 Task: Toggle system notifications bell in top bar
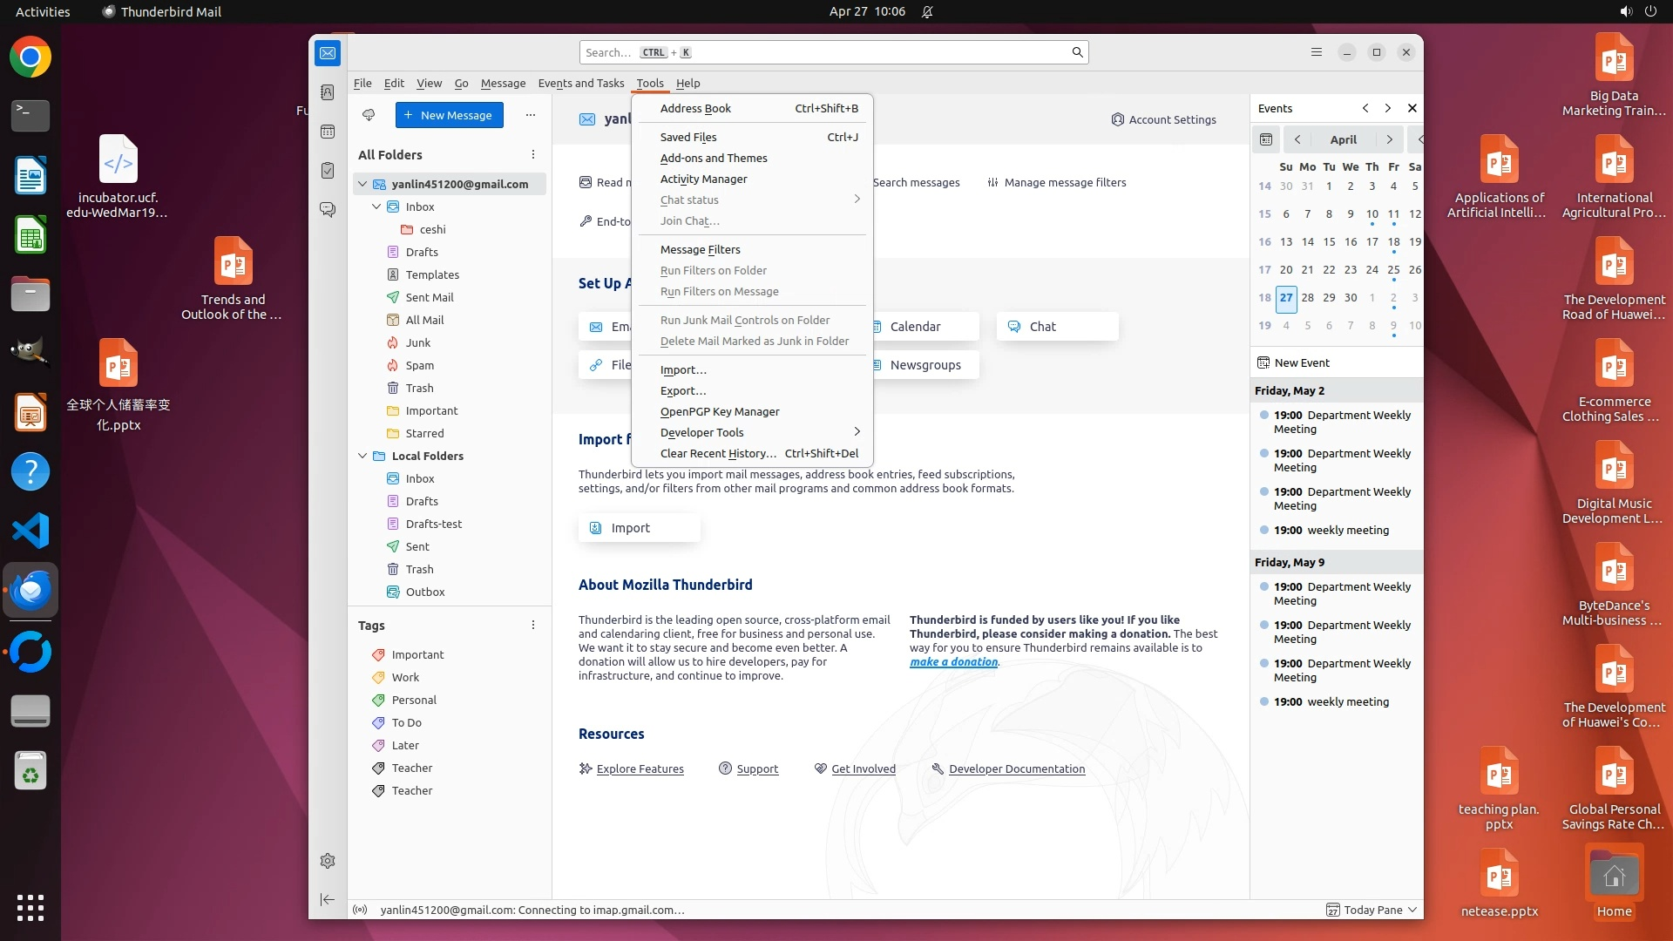pyautogui.click(x=927, y=11)
